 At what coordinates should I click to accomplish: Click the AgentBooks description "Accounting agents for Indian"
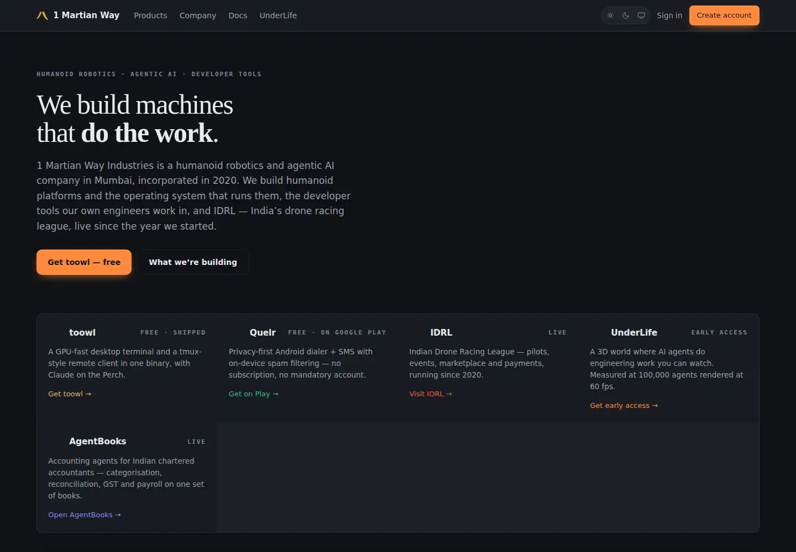point(126,478)
